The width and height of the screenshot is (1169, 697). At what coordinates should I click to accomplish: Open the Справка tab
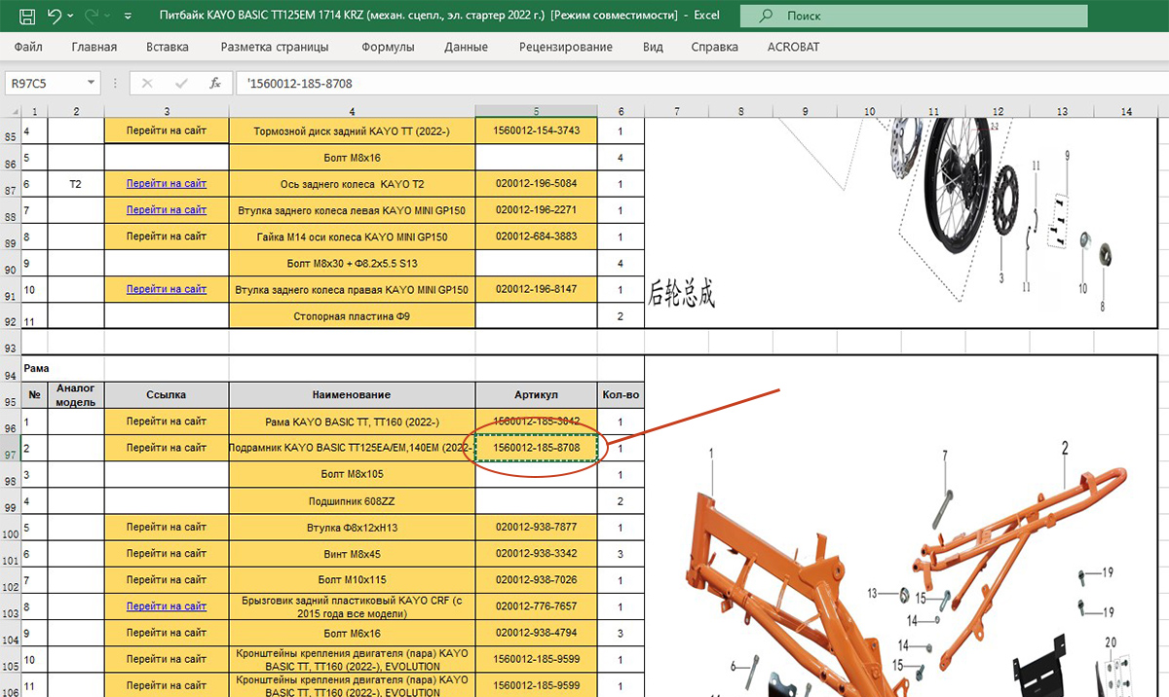click(x=715, y=47)
